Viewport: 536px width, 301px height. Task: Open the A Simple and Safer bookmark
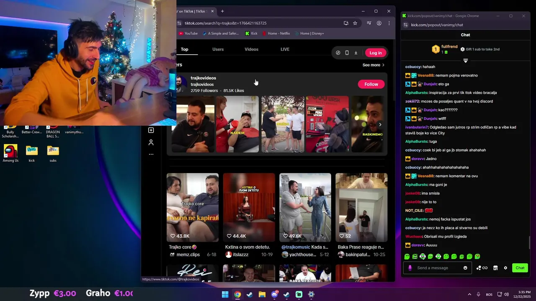pos(220,33)
